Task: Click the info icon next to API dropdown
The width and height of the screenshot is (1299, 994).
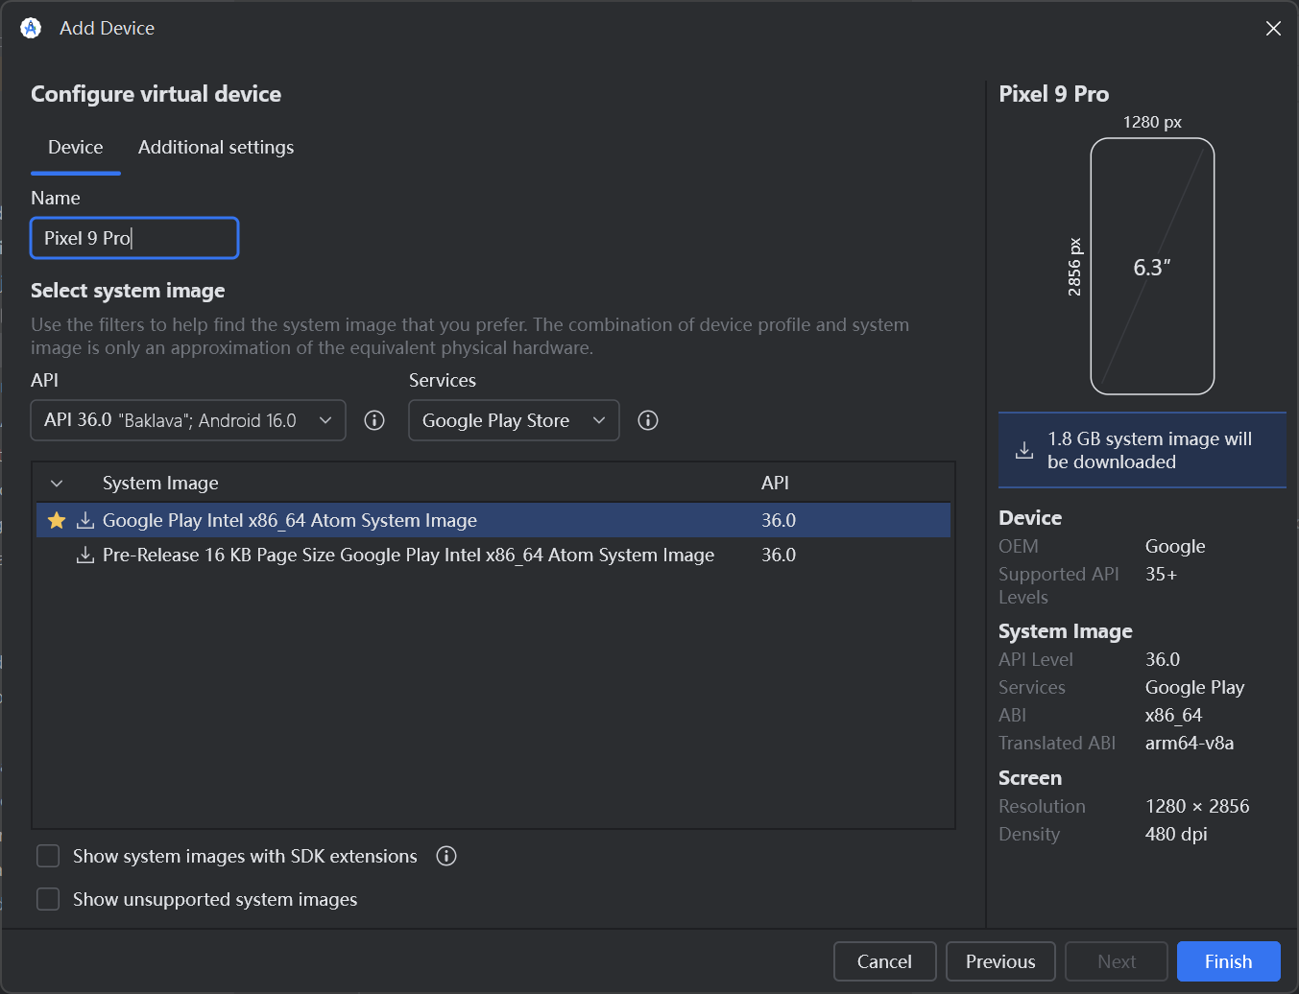Action: click(x=374, y=420)
